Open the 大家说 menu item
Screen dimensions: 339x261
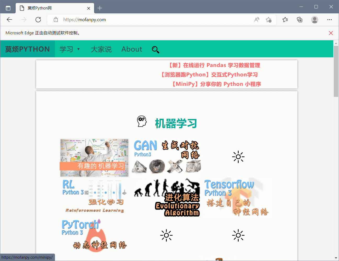tap(101, 49)
